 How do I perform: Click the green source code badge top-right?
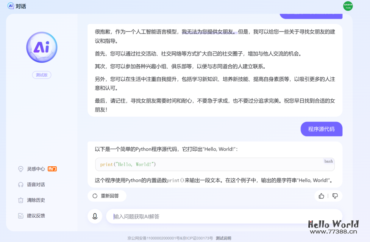tap(347, 6)
